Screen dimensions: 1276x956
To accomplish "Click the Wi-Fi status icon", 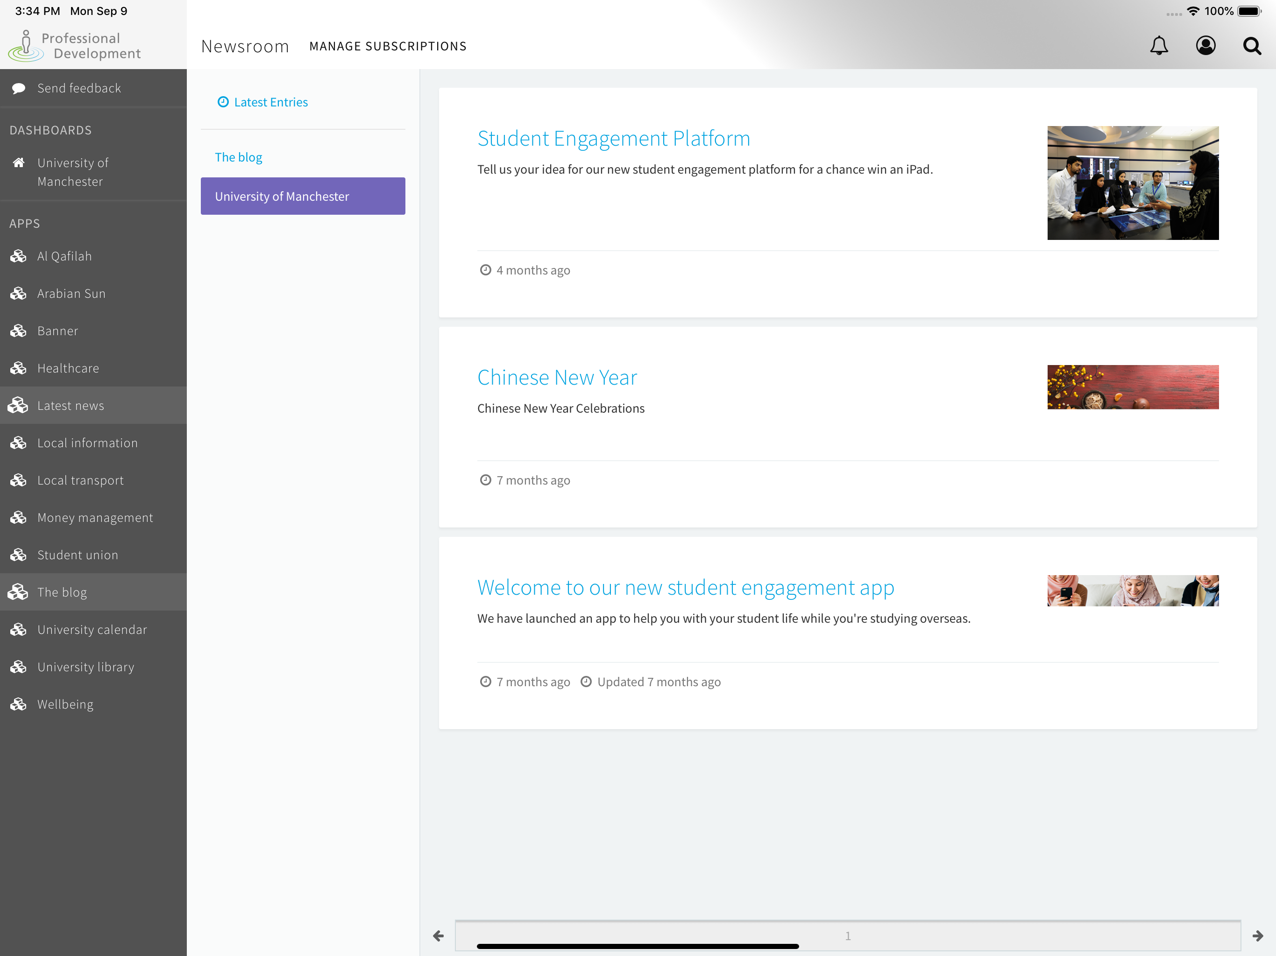I will [x=1193, y=11].
